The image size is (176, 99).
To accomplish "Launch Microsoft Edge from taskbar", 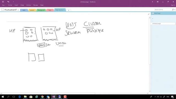I will 20,97.
